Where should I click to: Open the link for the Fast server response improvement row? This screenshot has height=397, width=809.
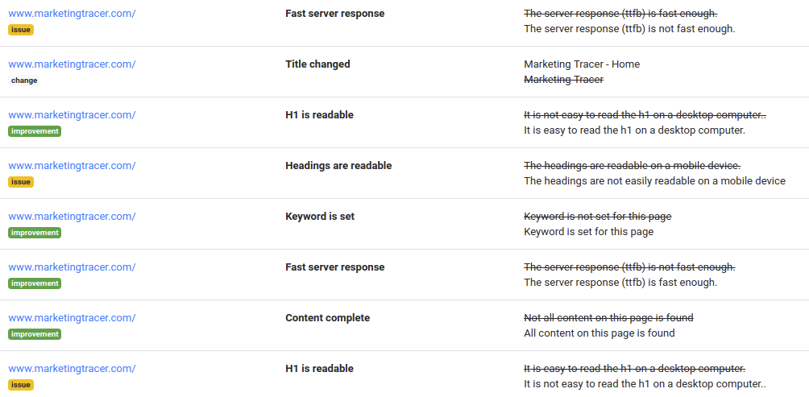pyautogui.click(x=72, y=267)
